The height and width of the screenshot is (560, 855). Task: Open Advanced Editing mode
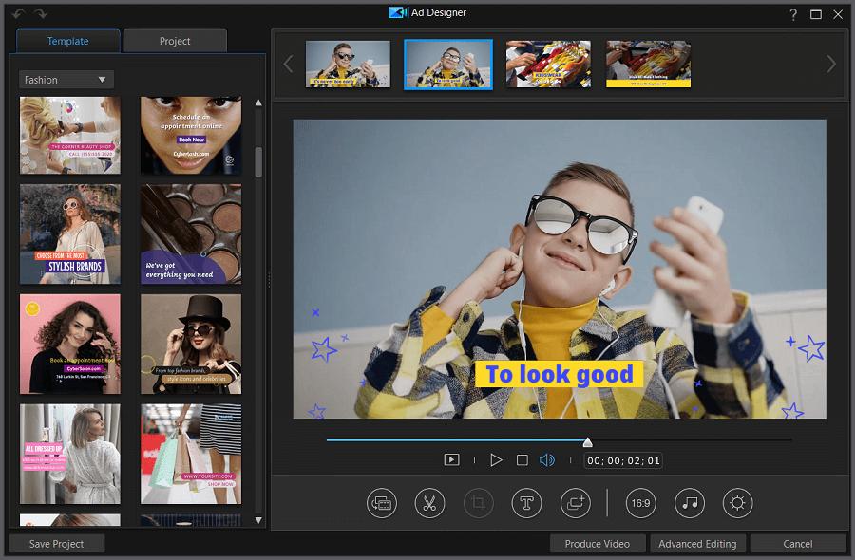click(x=697, y=544)
